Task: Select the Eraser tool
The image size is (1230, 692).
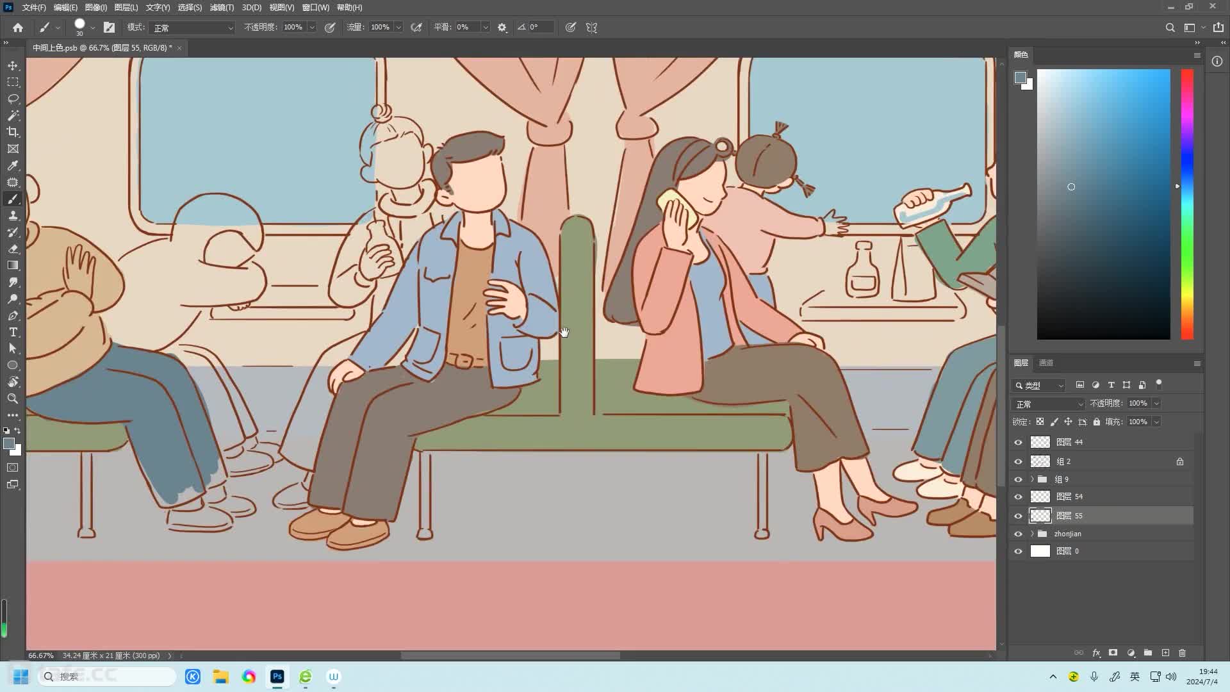Action: (13, 249)
